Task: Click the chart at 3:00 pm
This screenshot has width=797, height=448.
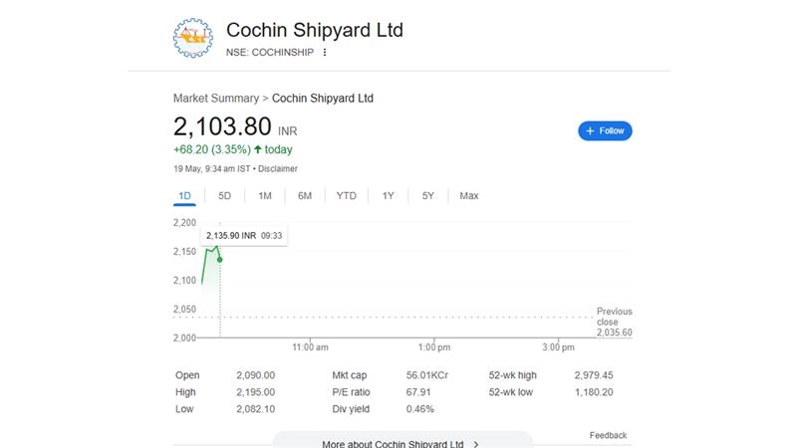Action: [558, 299]
